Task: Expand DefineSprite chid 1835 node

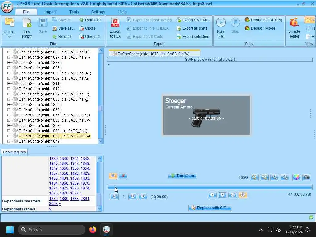Action: pos(9,68)
